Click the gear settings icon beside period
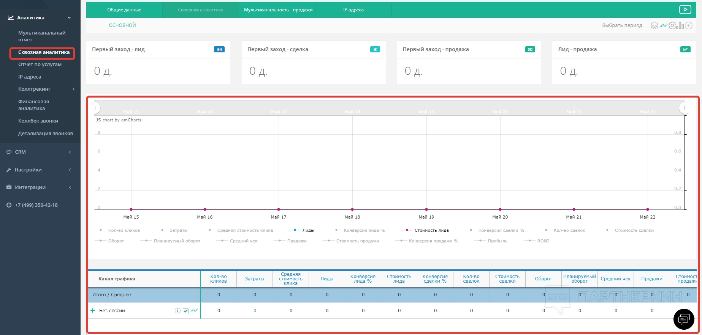 click(x=672, y=25)
